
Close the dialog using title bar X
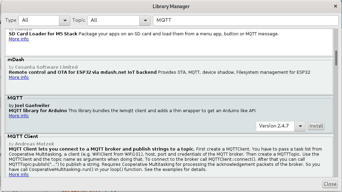click(336, 6)
